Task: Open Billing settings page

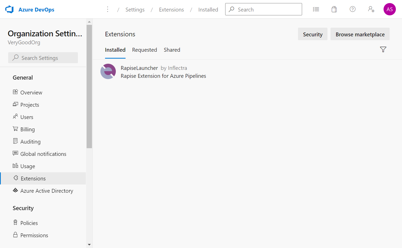Action: point(27,130)
